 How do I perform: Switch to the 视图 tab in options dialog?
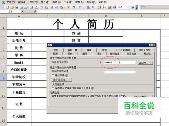tap(56, 50)
